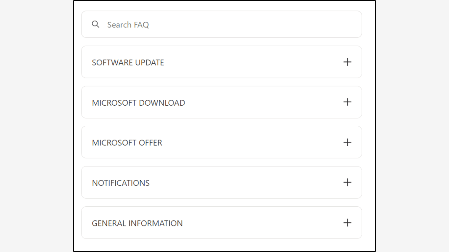Click the magnifying glass search icon
Image resolution: width=449 pixels, height=252 pixels.
(95, 24)
